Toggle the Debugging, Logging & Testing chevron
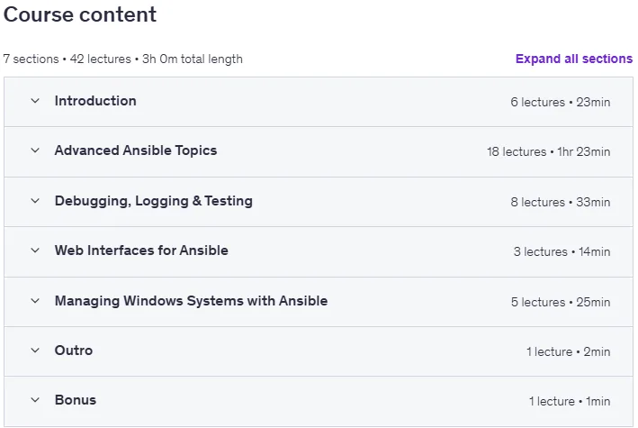638x428 pixels. pyautogui.click(x=35, y=201)
